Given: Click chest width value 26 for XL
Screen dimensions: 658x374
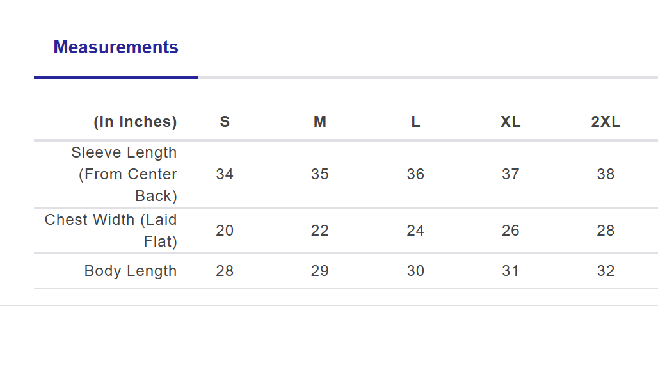Looking at the screenshot, I should click(x=510, y=231).
